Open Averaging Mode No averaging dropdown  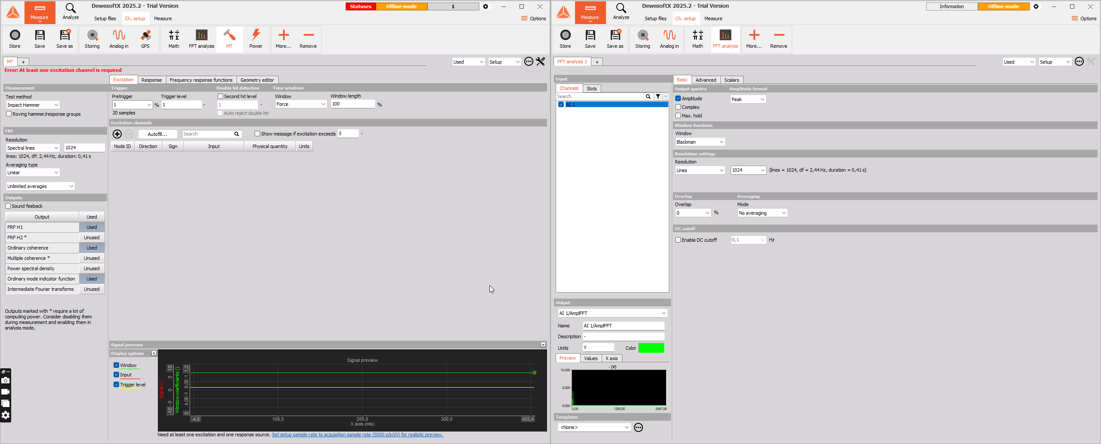(x=763, y=213)
